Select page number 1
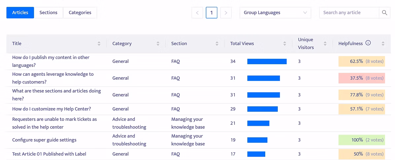 coord(212,13)
